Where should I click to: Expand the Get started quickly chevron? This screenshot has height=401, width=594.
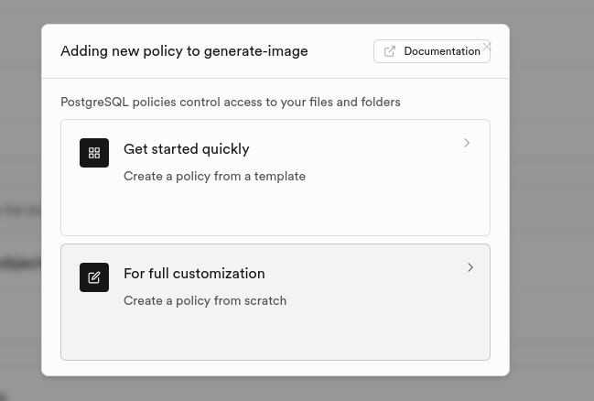click(x=467, y=143)
